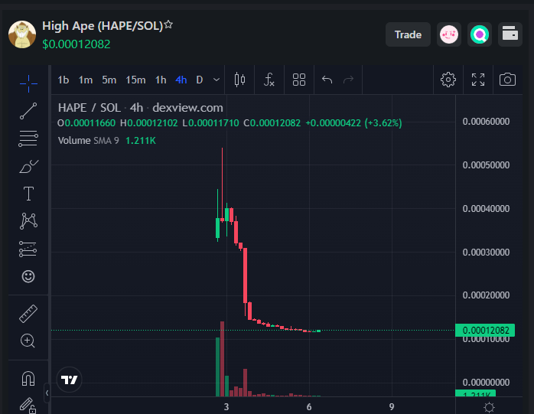Open the green magnifier explorer icon
534x414 pixels.
pyautogui.click(x=480, y=34)
